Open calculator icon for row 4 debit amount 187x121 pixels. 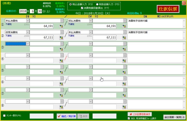pyautogui.click(x=61, y=61)
